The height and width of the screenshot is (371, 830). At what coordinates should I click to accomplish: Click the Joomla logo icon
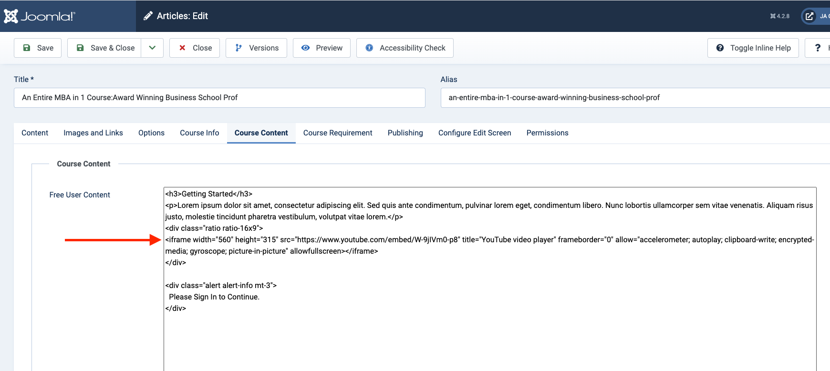coord(11,16)
